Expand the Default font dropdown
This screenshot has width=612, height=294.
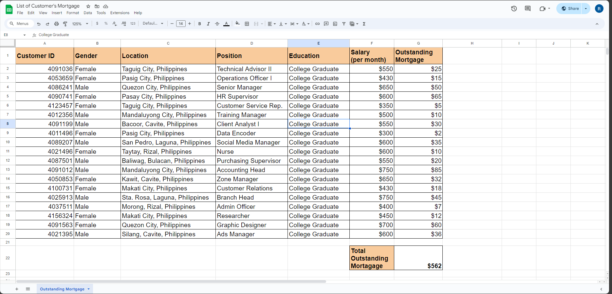(x=153, y=24)
